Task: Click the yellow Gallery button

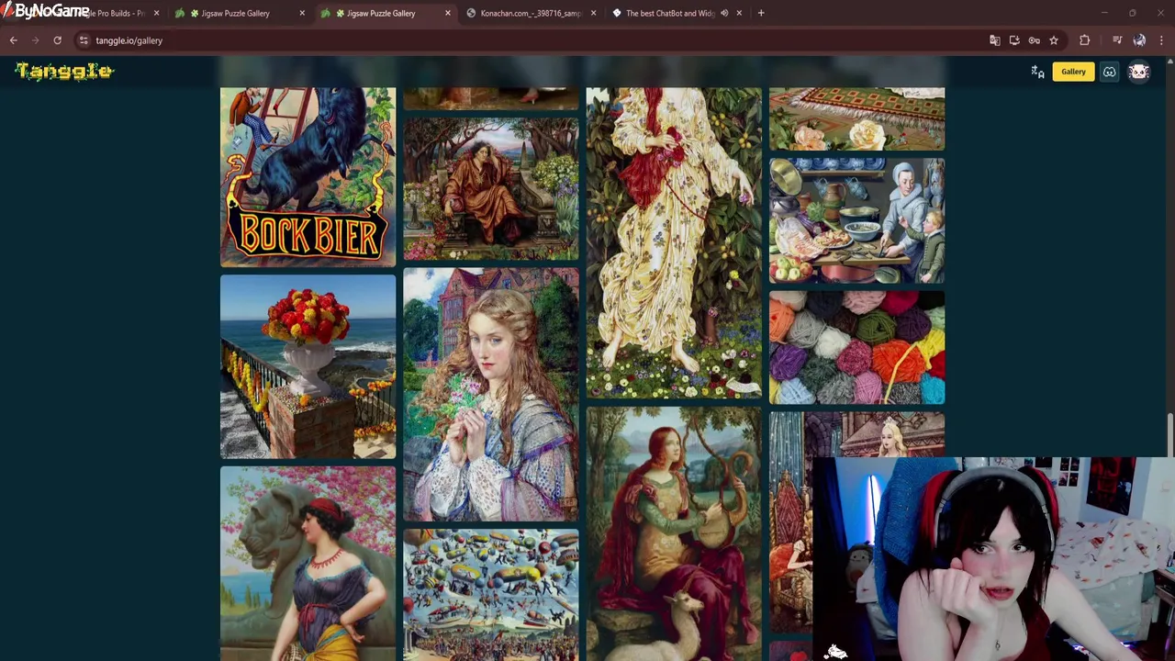Action: 1073,72
